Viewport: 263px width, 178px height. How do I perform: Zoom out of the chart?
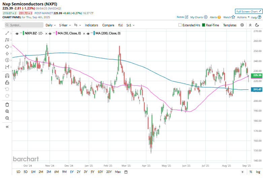7,118
